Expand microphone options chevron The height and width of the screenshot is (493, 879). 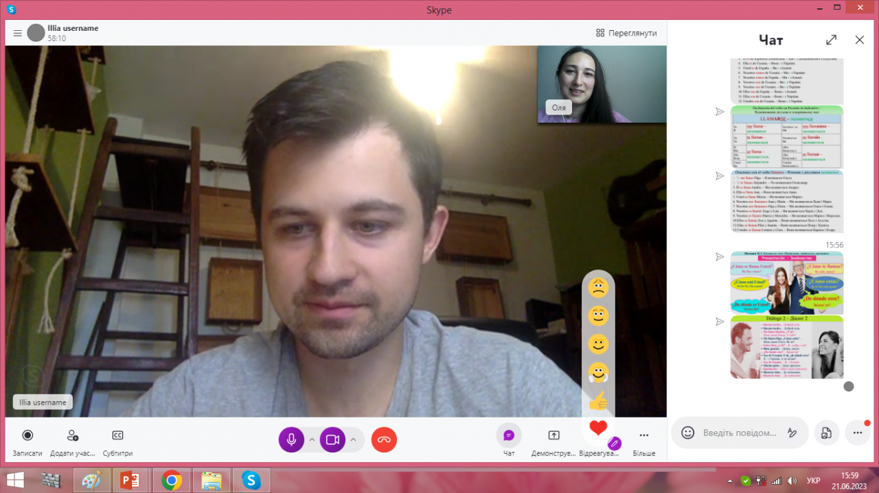pos(312,440)
